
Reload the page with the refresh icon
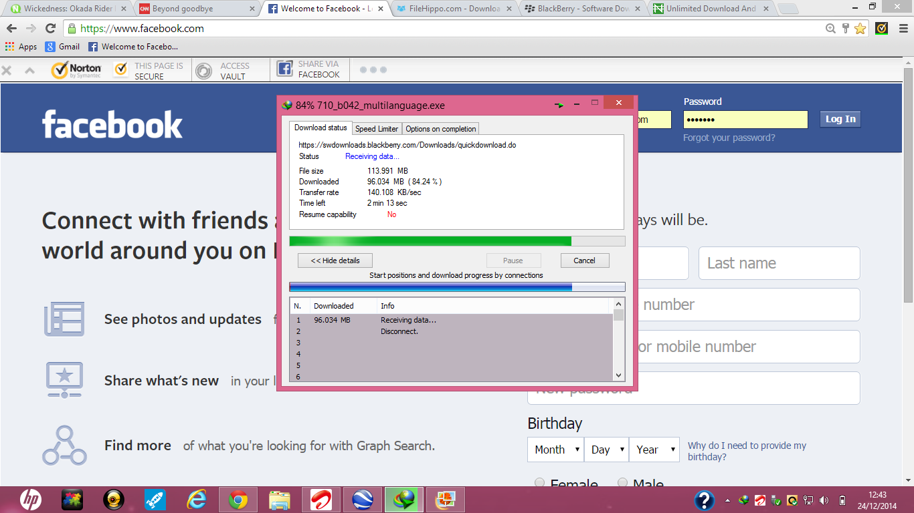click(50, 29)
